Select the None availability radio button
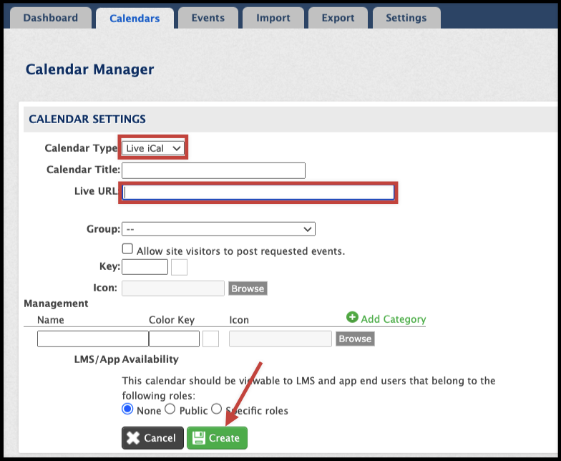This screenshot has width=561, height=461. [x=128, y=409]
